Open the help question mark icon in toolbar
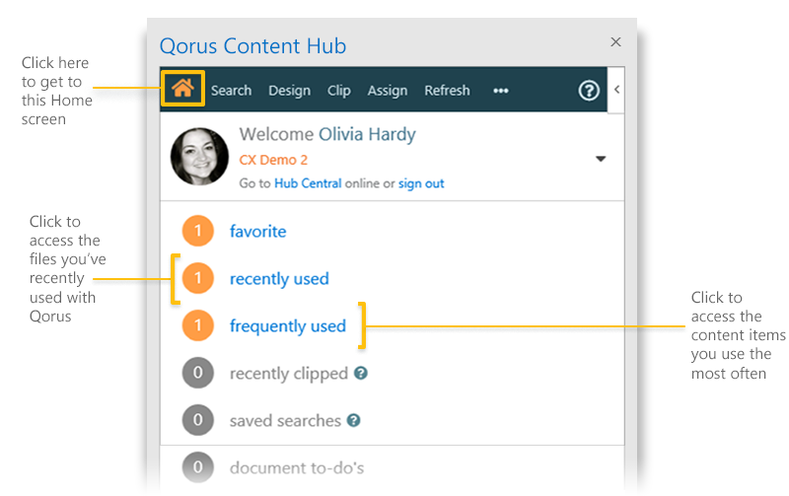This screenshot has height=496, width=789. point(588,91)
